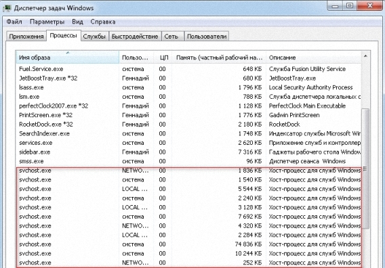Select the services.exe process
This screenshot has width=385, height=268.
188,143
